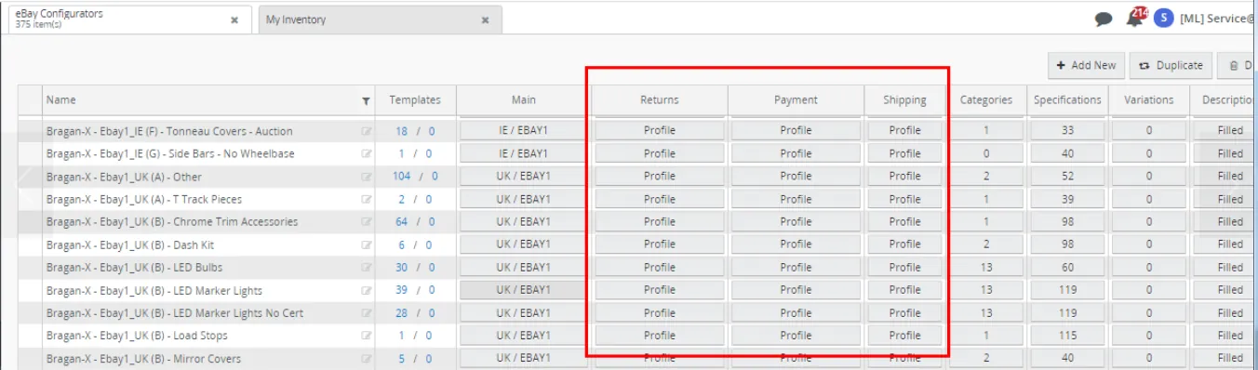The width and height of the screenshot is (1258, 370).
Task: Open templates link 104 for UK (A) Other
Action: (x=402, y=177)
